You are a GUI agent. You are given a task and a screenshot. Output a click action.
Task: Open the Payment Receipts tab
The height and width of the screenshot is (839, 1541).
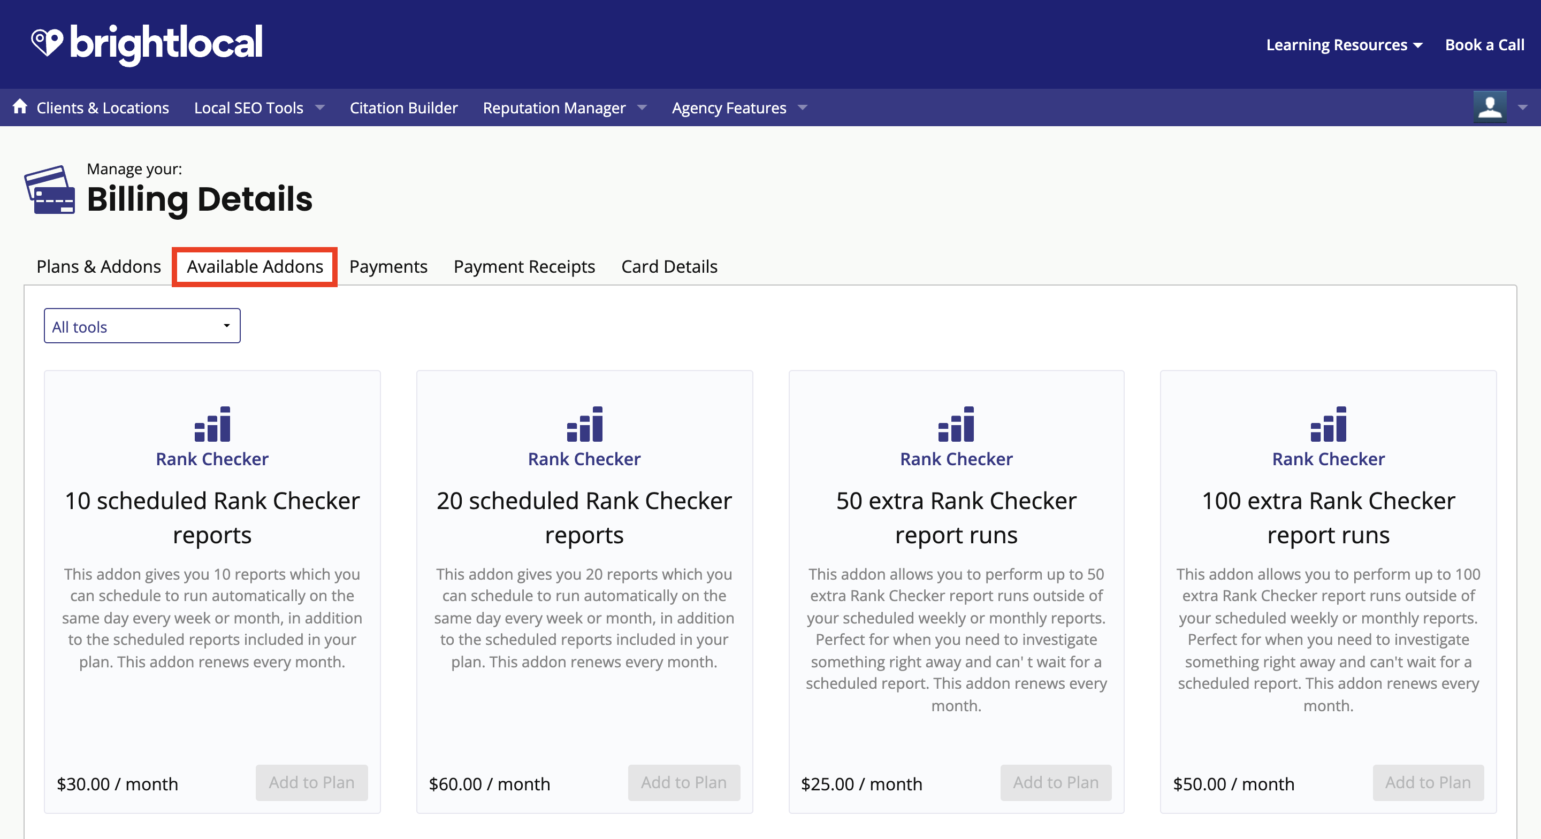tap(524, 267)
